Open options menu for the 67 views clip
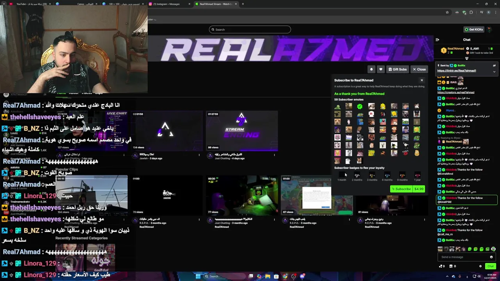Screen dimensions: 500x281 point(349,220)
